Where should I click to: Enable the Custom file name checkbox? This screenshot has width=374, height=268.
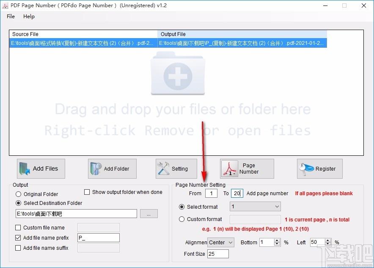pos(18,228)
